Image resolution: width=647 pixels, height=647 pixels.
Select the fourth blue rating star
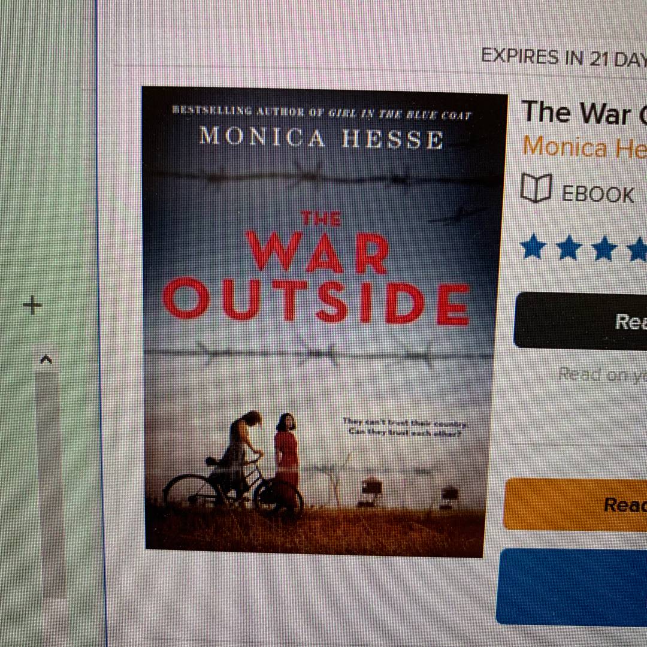[x=637, y=249]
